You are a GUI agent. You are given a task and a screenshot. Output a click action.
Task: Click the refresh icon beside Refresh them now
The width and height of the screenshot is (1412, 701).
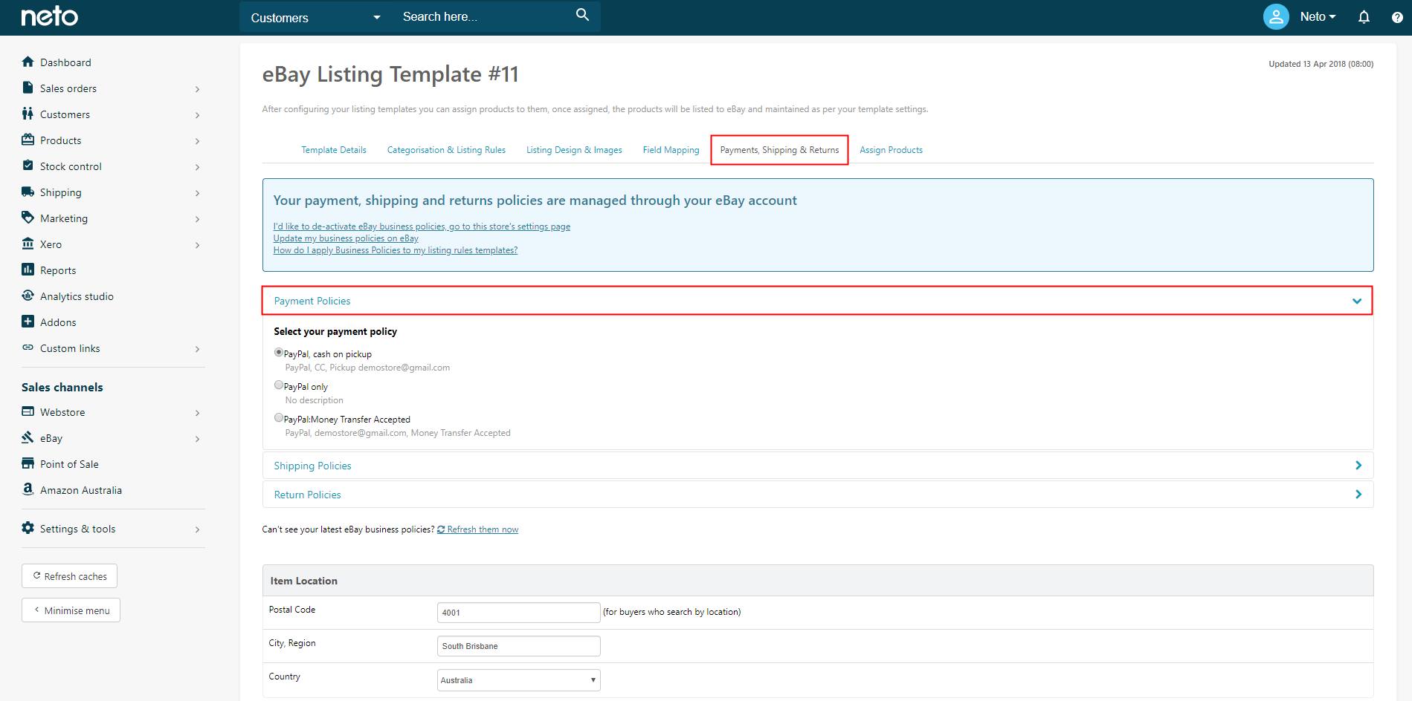[441, 529]
